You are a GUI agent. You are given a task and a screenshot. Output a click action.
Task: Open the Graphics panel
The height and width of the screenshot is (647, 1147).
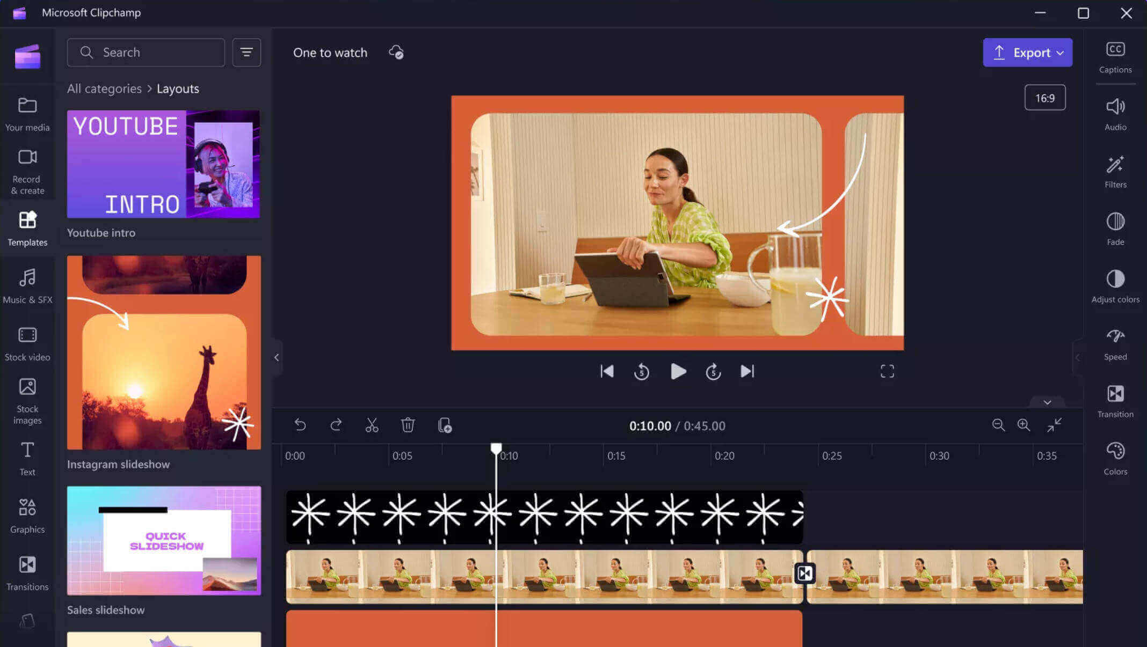(27, 514)
